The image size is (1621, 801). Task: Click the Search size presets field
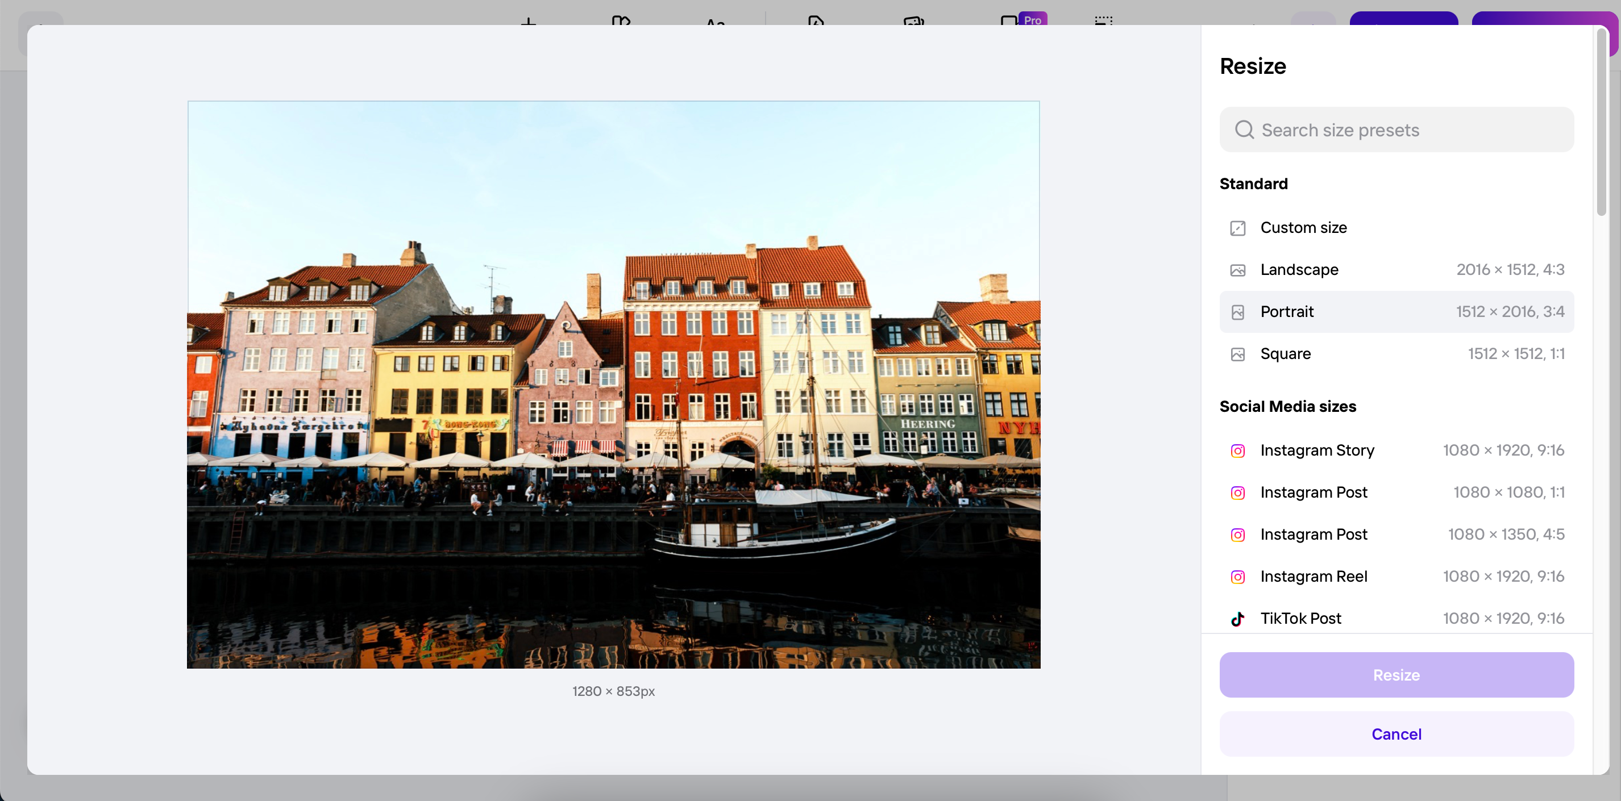pyautogui.click(x=1396, y=130)
